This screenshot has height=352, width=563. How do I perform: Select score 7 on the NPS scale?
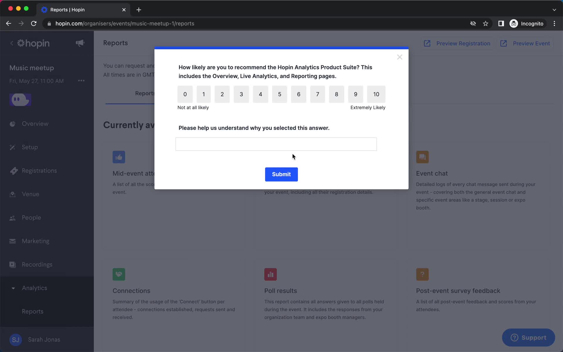318,94
